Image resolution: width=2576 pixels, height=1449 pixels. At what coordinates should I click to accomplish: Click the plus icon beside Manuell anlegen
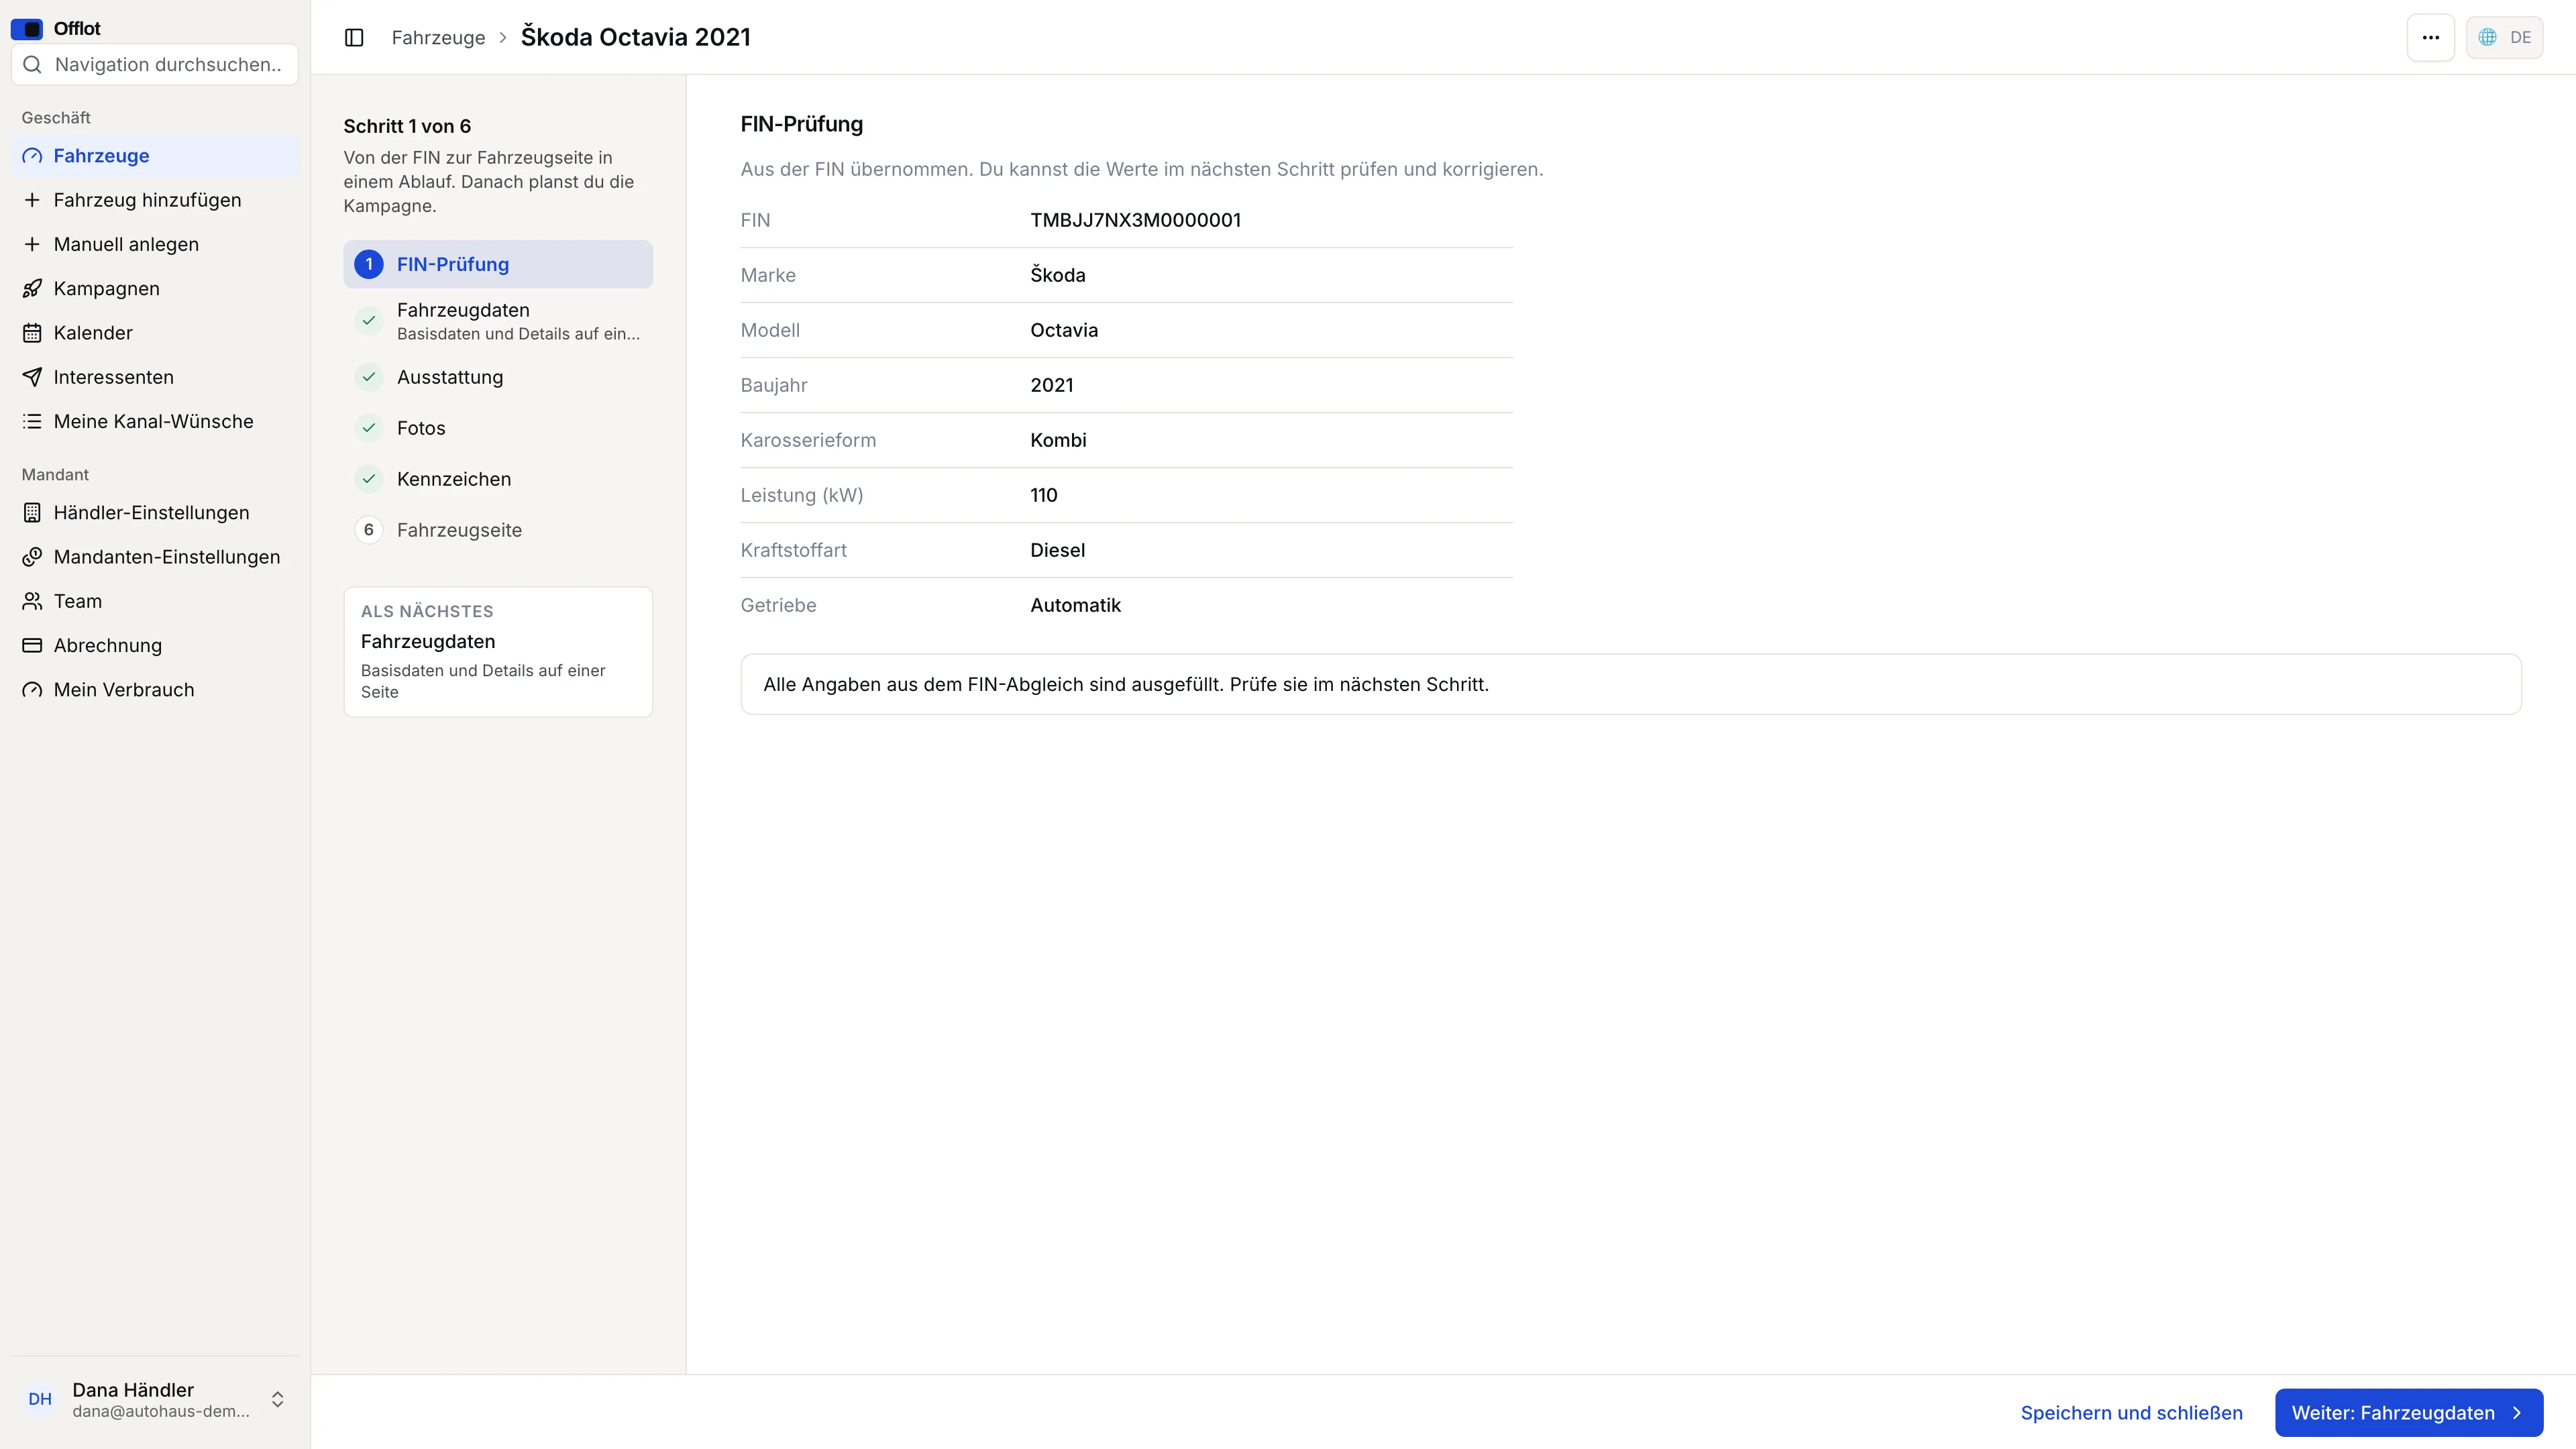click(x=32, y=244)
